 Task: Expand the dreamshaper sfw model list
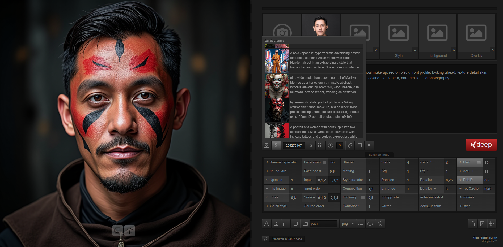pos(282,162)
